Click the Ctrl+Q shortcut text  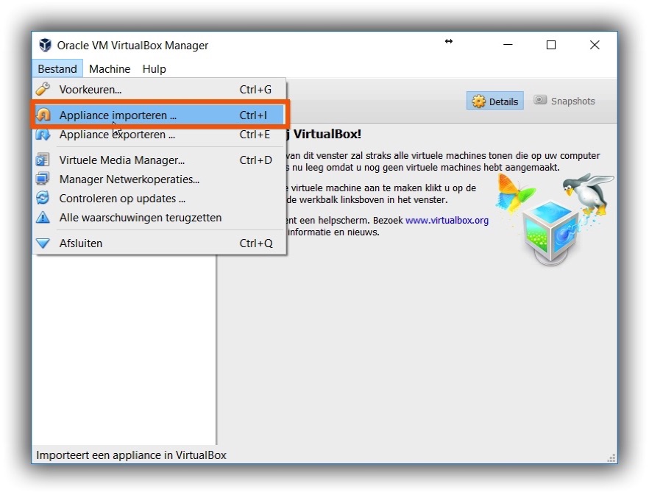click(256, 243)
